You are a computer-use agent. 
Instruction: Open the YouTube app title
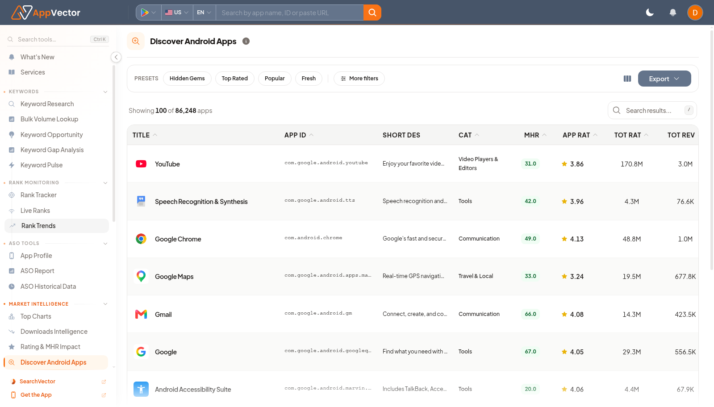point(167,164)
